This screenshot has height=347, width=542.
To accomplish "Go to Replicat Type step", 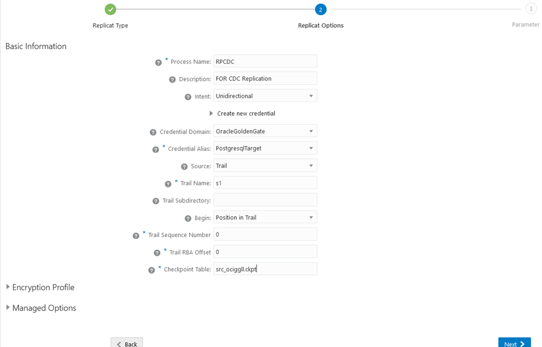I will [110, 9].
